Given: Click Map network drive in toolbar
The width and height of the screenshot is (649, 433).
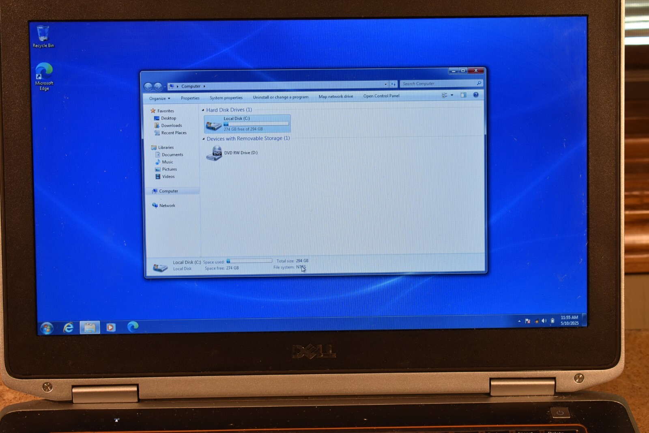Looking at the screenshot, I should (336, 97).
